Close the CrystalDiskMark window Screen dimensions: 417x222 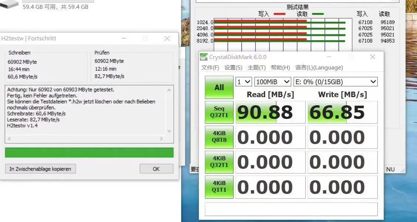tap(372, 57)
